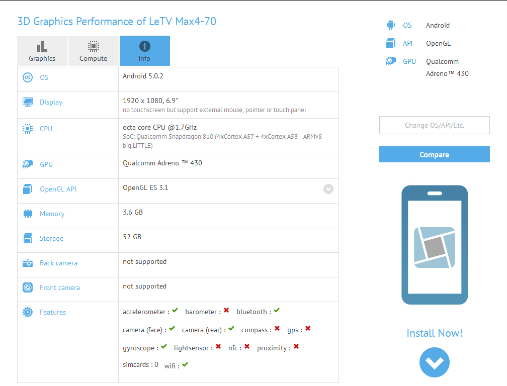Click the Compare button
Screen dimensions: 507x386
[434, 154]
